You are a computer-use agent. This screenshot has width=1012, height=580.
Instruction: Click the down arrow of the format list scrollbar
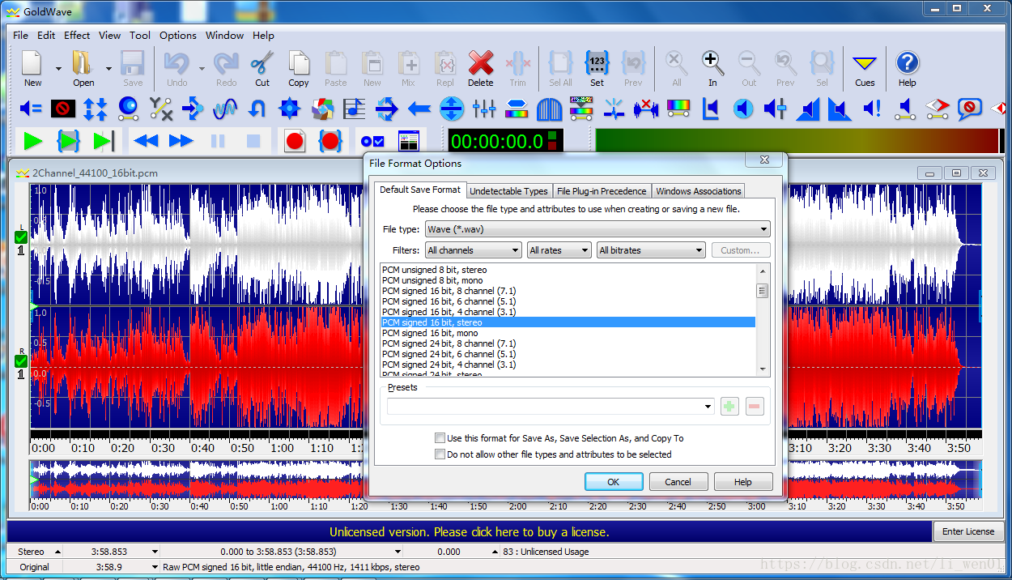click(x=763, y=369)
